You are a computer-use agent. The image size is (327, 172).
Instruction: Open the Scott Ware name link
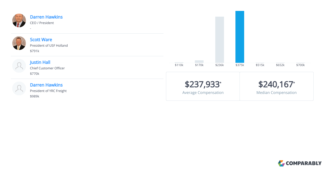pyautogui.click(x=41, y=40)
